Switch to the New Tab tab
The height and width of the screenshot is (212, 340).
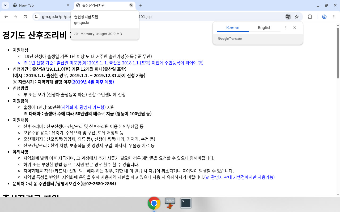(x=41, y=5)
